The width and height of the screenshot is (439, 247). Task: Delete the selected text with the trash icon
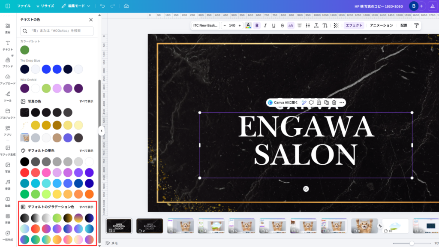pos(334,102)
